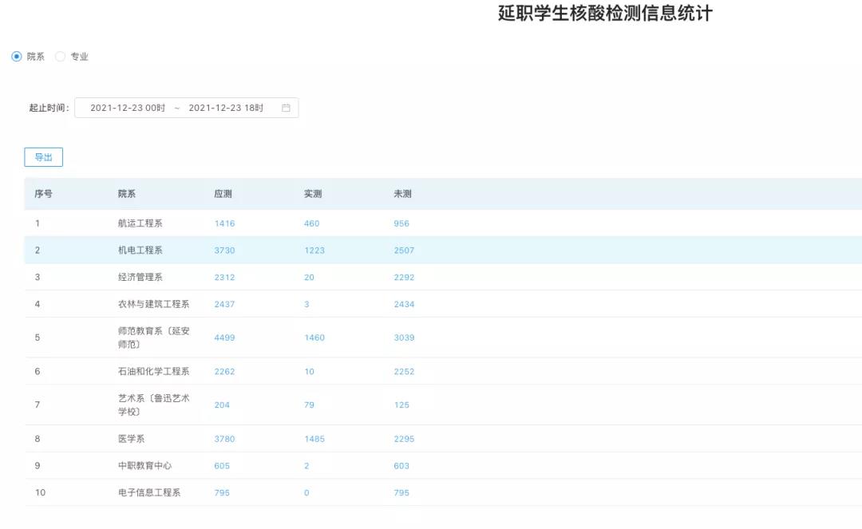Viewport: 862px width, 529px height.
Task: Click department name 电子信息工程系
Action: coord(149,492)
